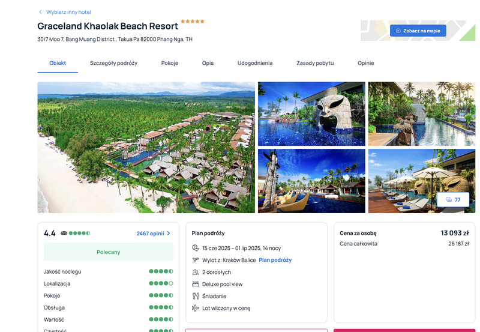
Task: Click the map icon inside Zobacz na mapie
Action: [x=398, y=31]
